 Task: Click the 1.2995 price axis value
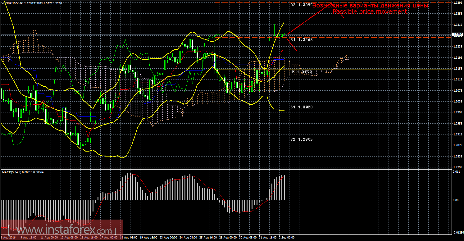tap(457, 112)
